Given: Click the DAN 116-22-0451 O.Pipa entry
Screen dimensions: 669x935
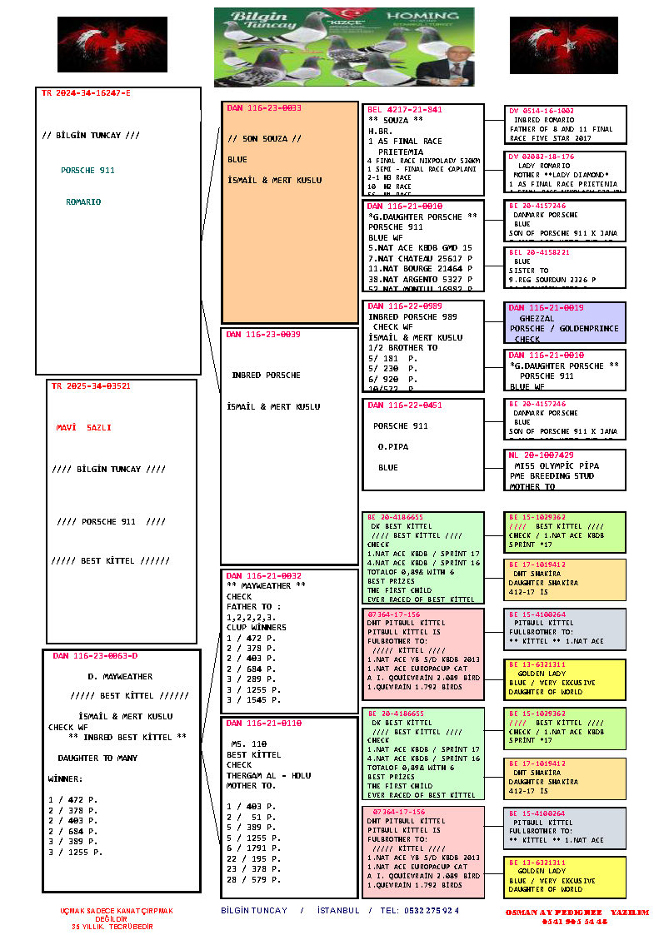Looking at the screenshot, I should coord(424,444).
